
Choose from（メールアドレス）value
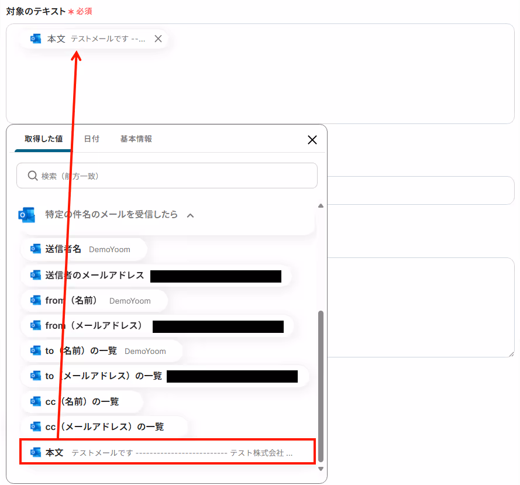[x=157, y=326]
